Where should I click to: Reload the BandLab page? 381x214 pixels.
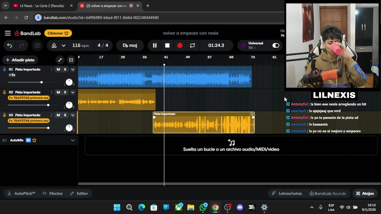[26, 18]
